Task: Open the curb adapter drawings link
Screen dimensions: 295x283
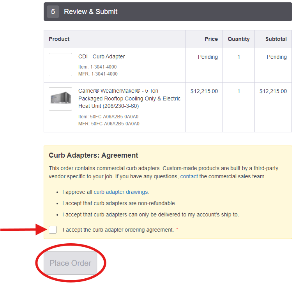Action: click(x=121, y=192)
